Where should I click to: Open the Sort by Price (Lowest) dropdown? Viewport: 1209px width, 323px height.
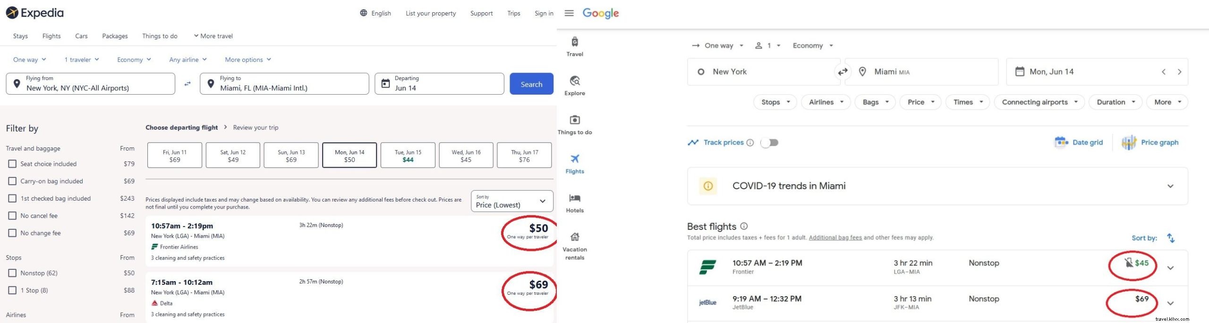tap(511, 201)
